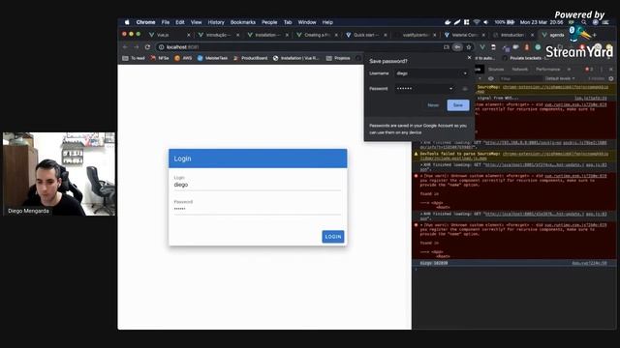Open the To read bookmarks folder
Viewport: 620px width, 348px height.
(x=134, y=58)
